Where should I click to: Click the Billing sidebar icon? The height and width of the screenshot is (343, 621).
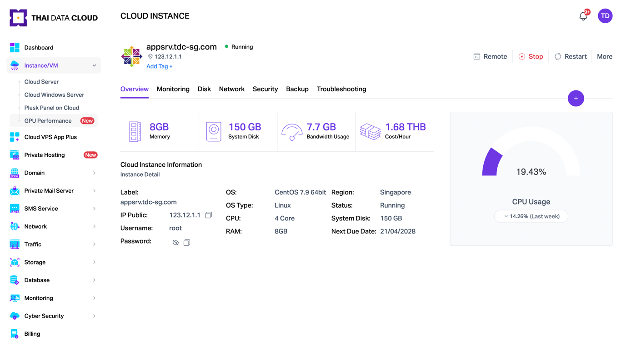[x=15, y=334]
